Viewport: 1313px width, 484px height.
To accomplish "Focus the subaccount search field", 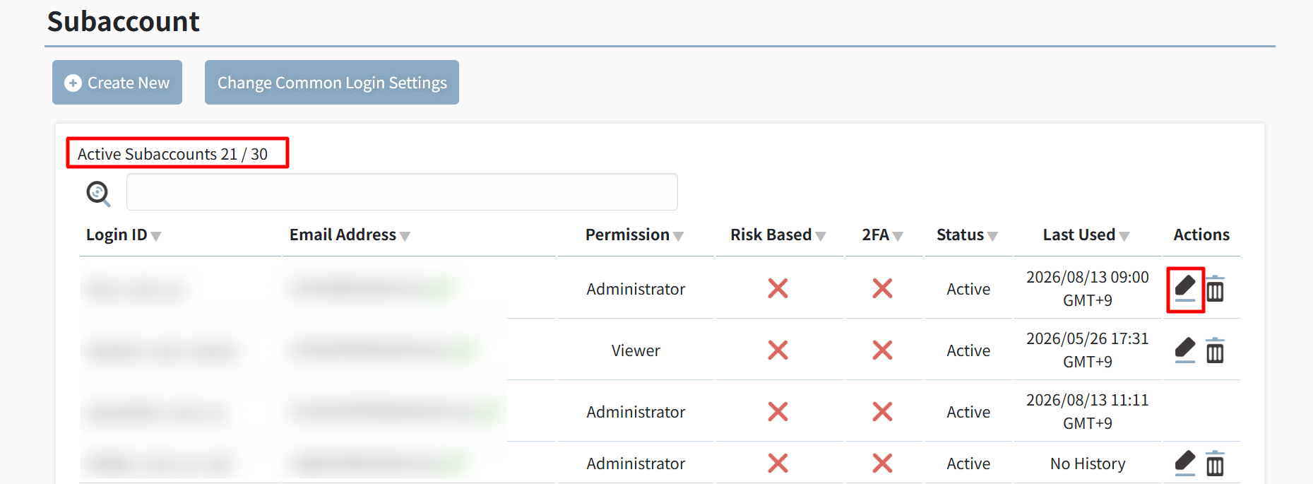I will point(402,192).
